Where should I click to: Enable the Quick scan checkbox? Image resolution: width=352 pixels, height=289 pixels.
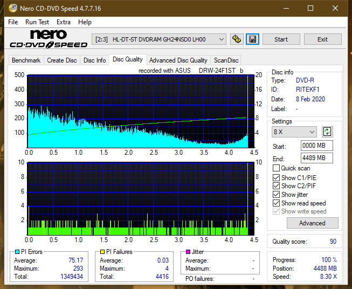[276, 168]
